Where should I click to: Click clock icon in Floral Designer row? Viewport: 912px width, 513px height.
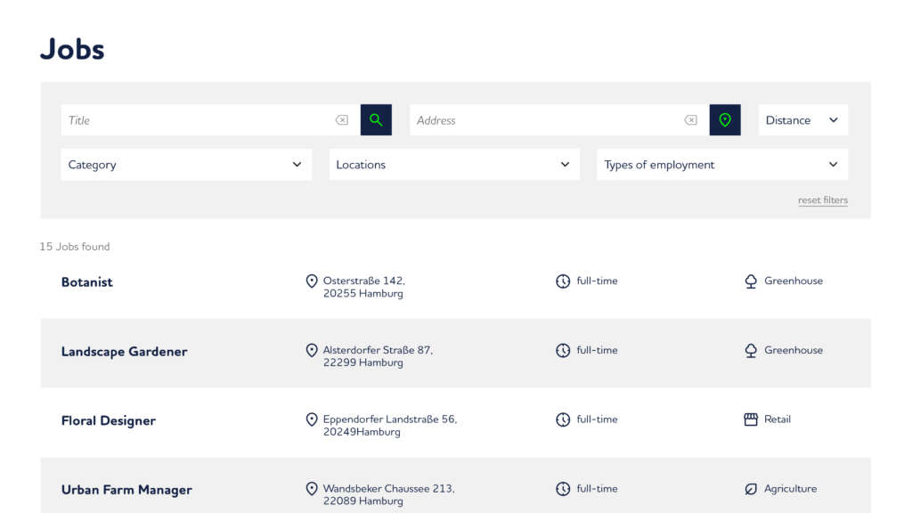[x=563, y=419]
